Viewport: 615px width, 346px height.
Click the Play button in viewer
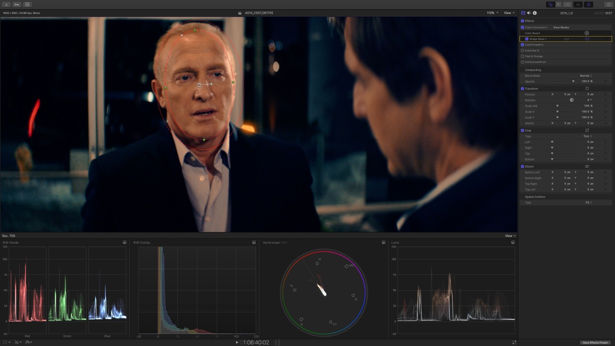click(236, 342)
